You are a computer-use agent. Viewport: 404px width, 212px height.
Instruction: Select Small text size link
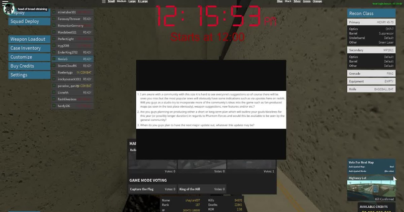pos(111,1)
